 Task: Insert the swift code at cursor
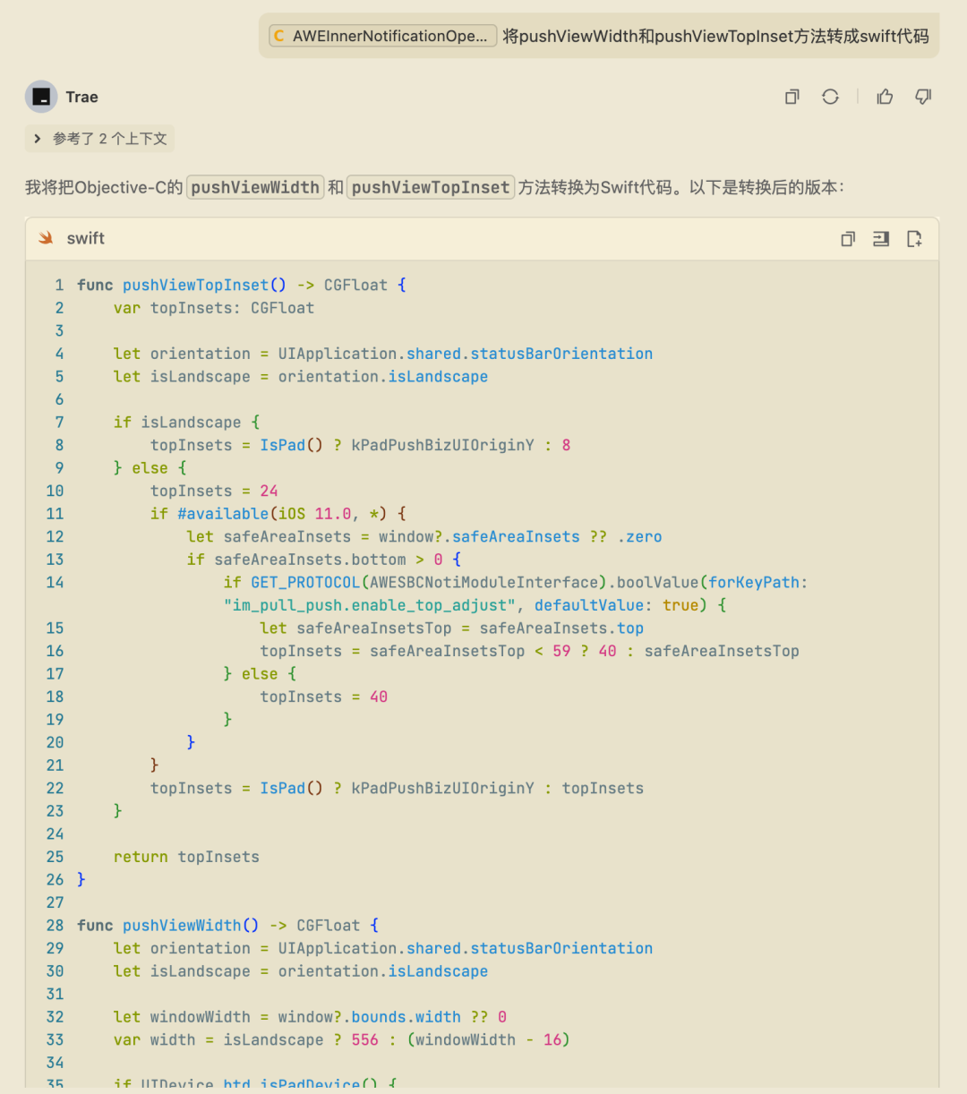tap(881, 239)
